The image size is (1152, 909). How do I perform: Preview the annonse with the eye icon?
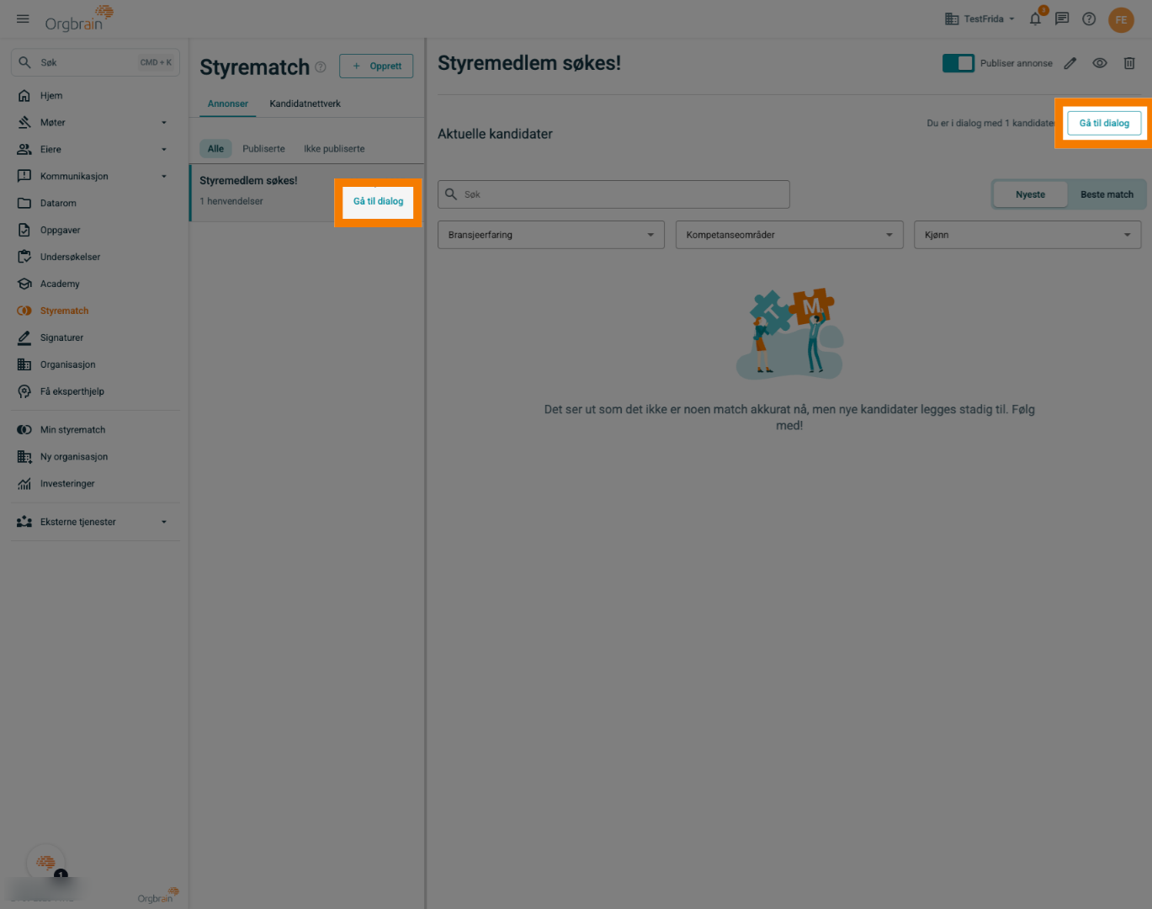[x=1100, y=63]
